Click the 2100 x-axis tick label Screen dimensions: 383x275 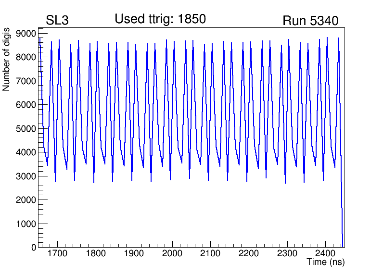(x=211, y=253)
